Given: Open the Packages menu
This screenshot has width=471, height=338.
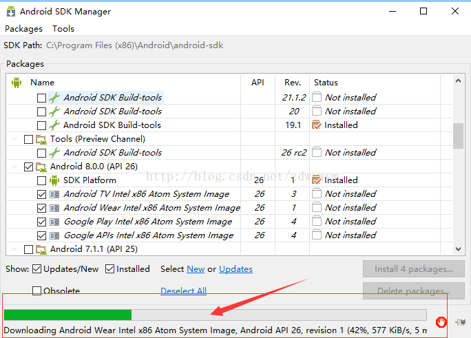Looking at the screenshot, I should coord(23,29).
